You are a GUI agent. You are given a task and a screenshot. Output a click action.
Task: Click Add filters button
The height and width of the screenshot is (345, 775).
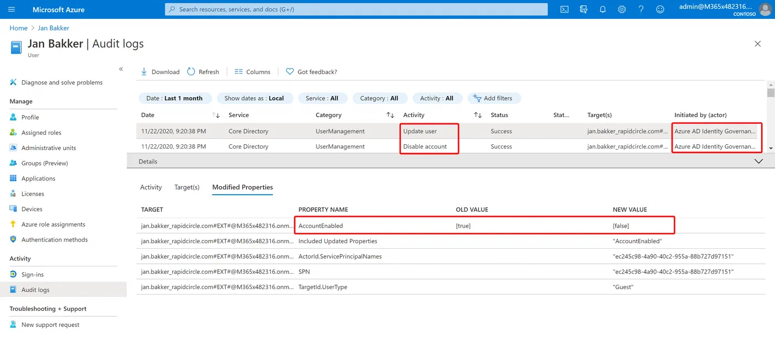(x=494, y=98)
